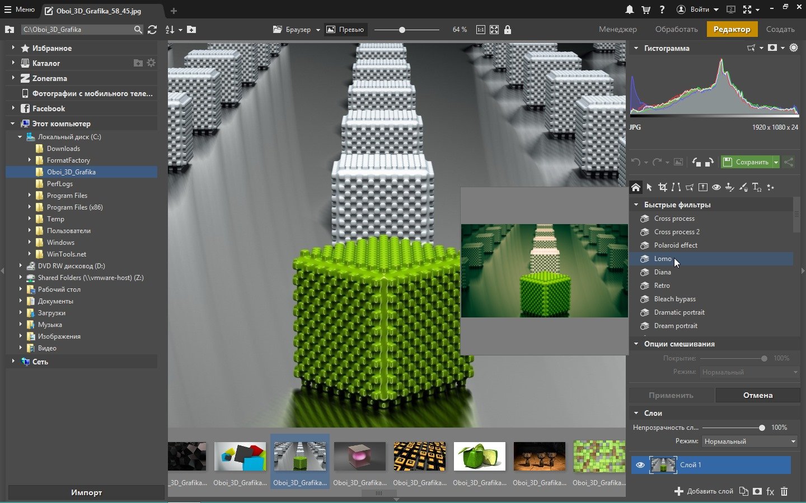Select the Crop tool in editor toolbar
Screen dimensions: 806x503
tap(663, 187)
